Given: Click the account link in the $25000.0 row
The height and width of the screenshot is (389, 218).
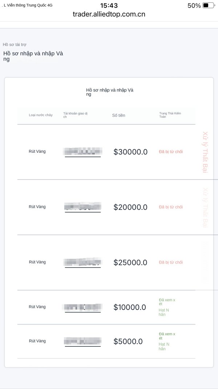Looking at the screenshot, I should point(83,262).
